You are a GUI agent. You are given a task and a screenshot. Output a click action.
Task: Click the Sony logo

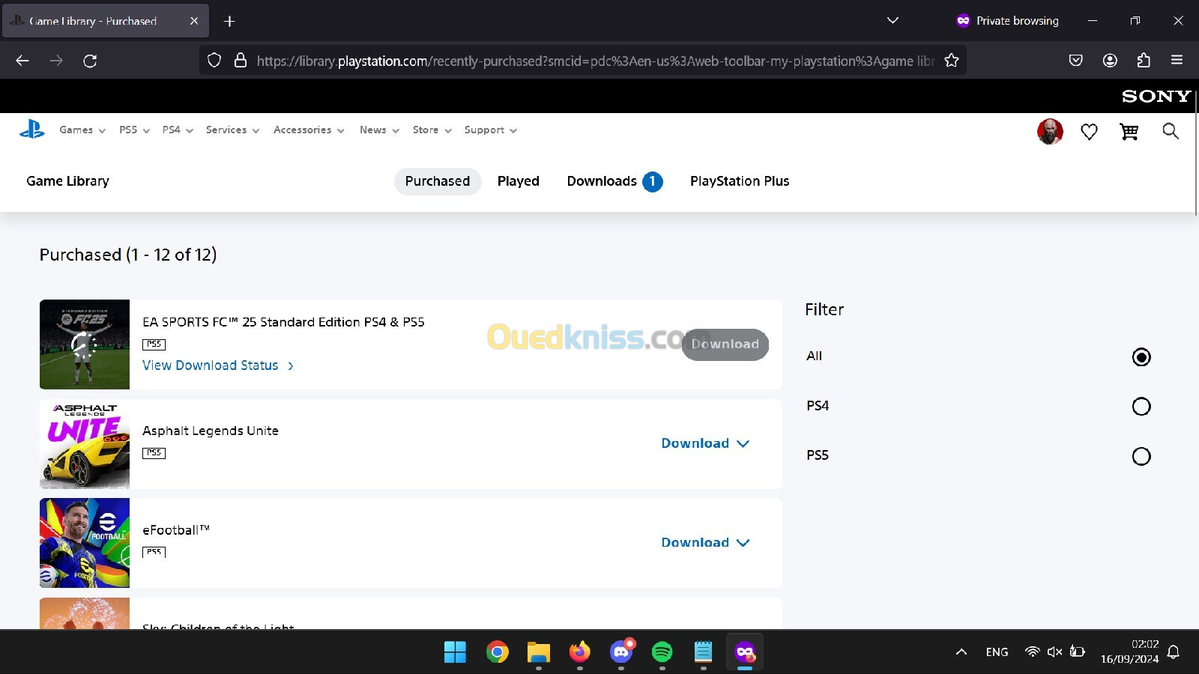point(1156,96)
